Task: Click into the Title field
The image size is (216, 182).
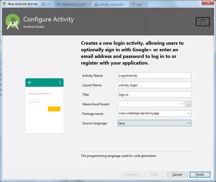Action: click(x=154, y=94)
